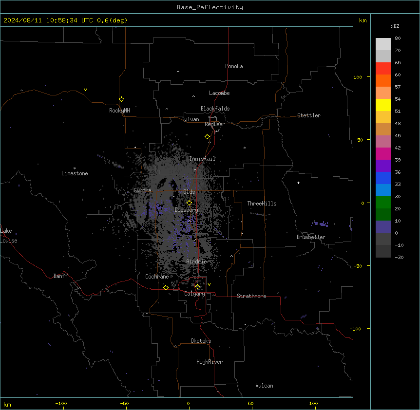Image resolution: width=420 pixels, height=410 pixels.
Task: Pick the magenta 39-42 dBZ legend swatch
Action: click(x=383, y=153)
